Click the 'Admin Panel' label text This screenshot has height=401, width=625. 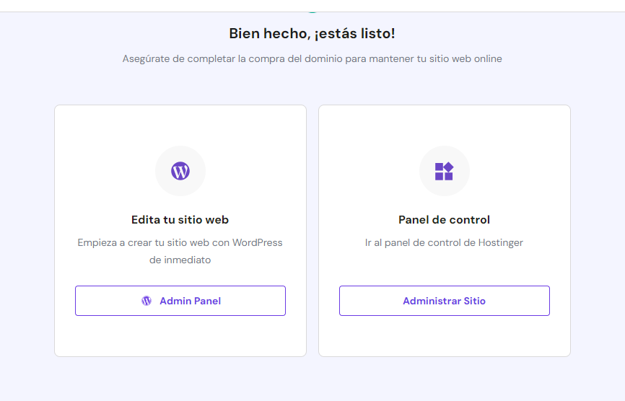pos(190,301)
